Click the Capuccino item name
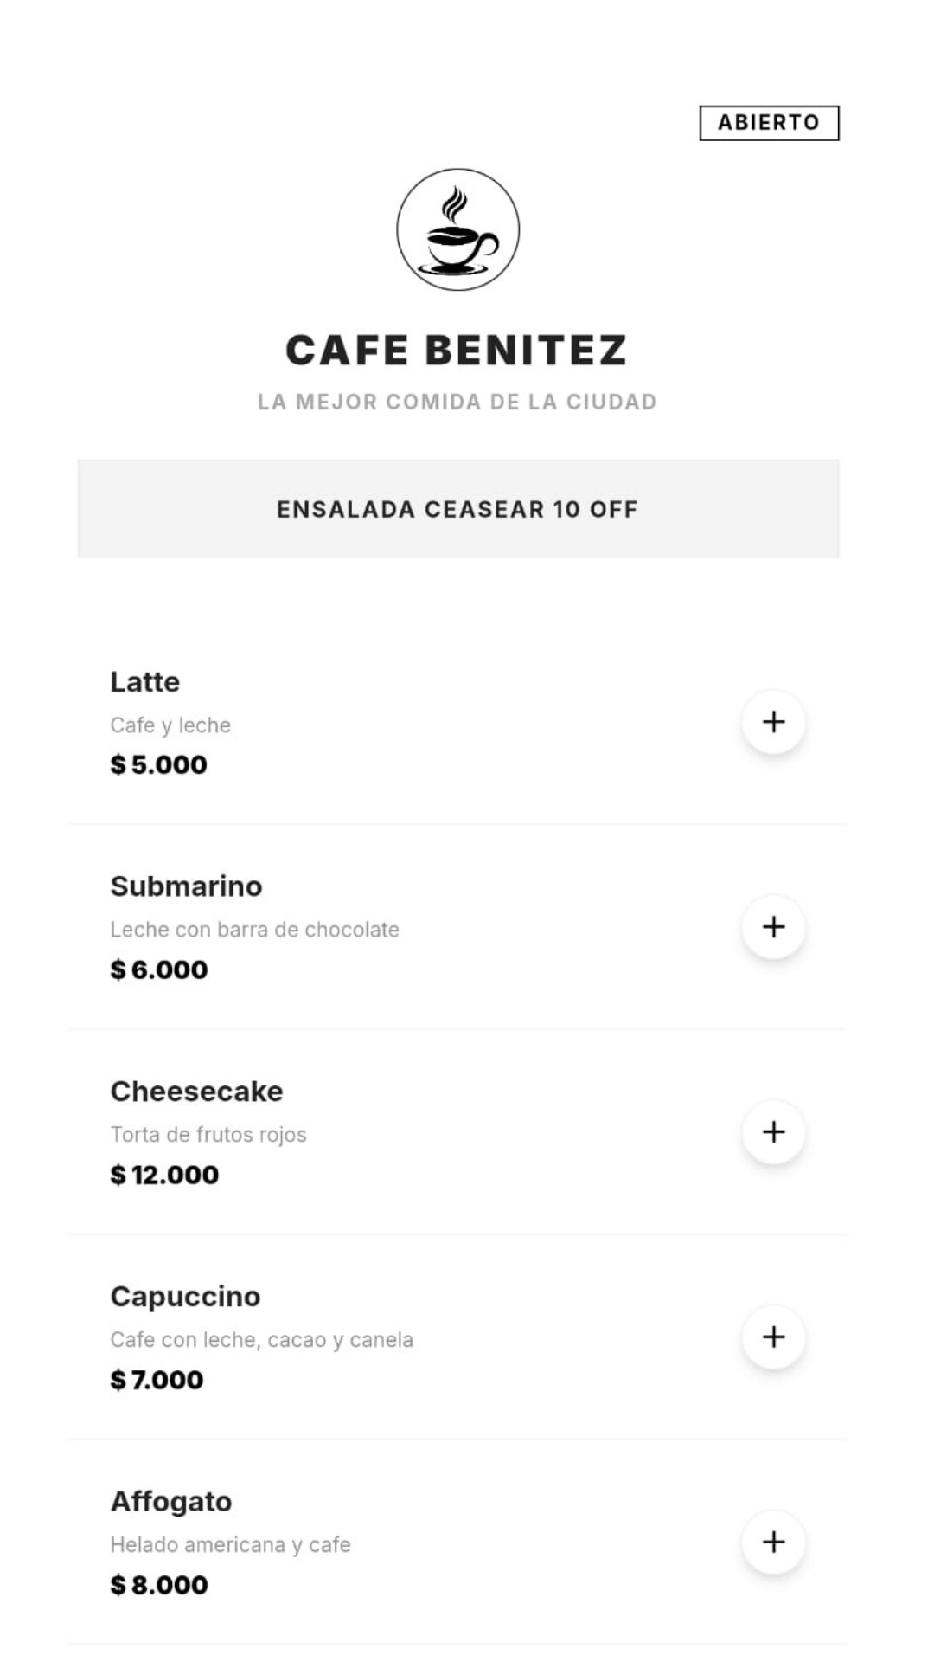934x1662 pixels. tap(185, 1297)
